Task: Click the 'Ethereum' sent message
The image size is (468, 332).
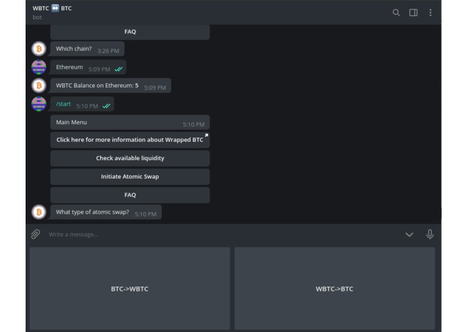Action: coord(88,67)
